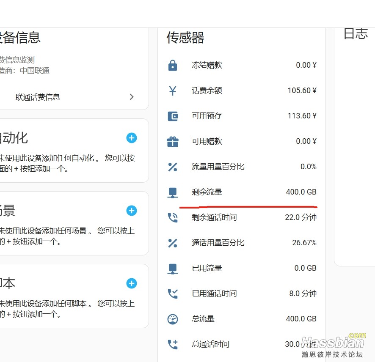Screen dimensions: 375x362
Task: Open the 联通话费信息 link
Action: [38, 97]
